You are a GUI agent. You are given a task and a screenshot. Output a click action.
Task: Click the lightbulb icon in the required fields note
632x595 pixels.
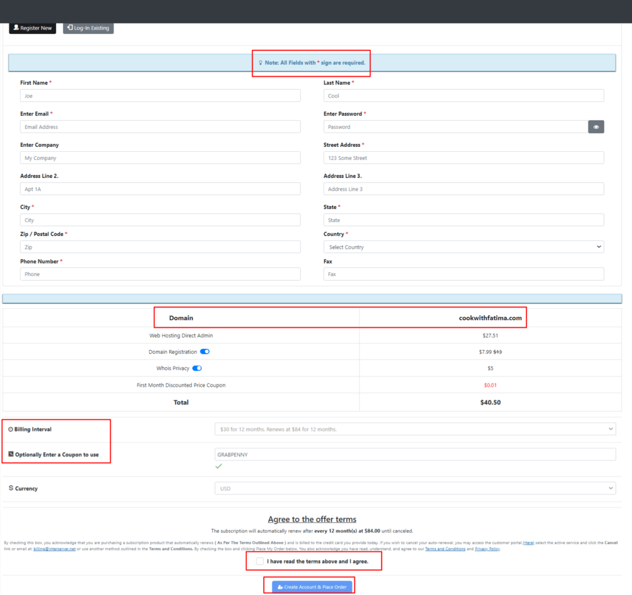(260, 62)
